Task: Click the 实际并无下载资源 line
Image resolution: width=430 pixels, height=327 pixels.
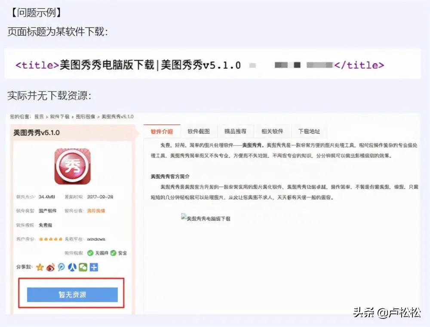Action: click(49, 96)
